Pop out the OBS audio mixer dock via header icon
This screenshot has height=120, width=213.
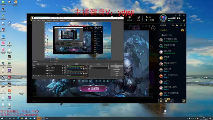88,64
